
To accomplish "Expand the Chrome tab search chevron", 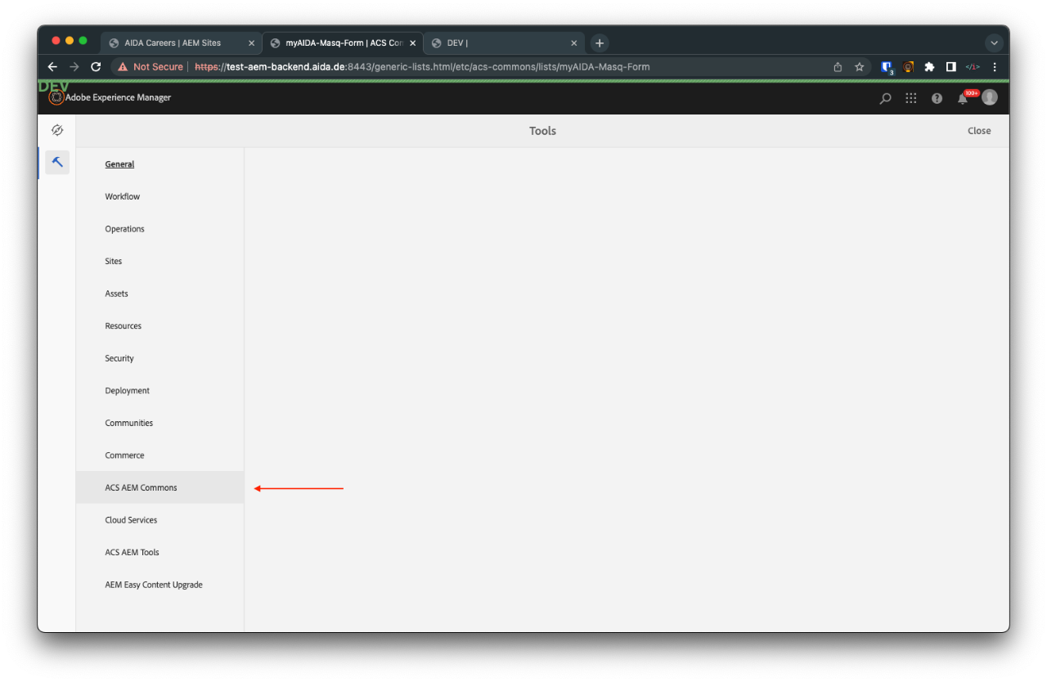I will pos(994,43).
